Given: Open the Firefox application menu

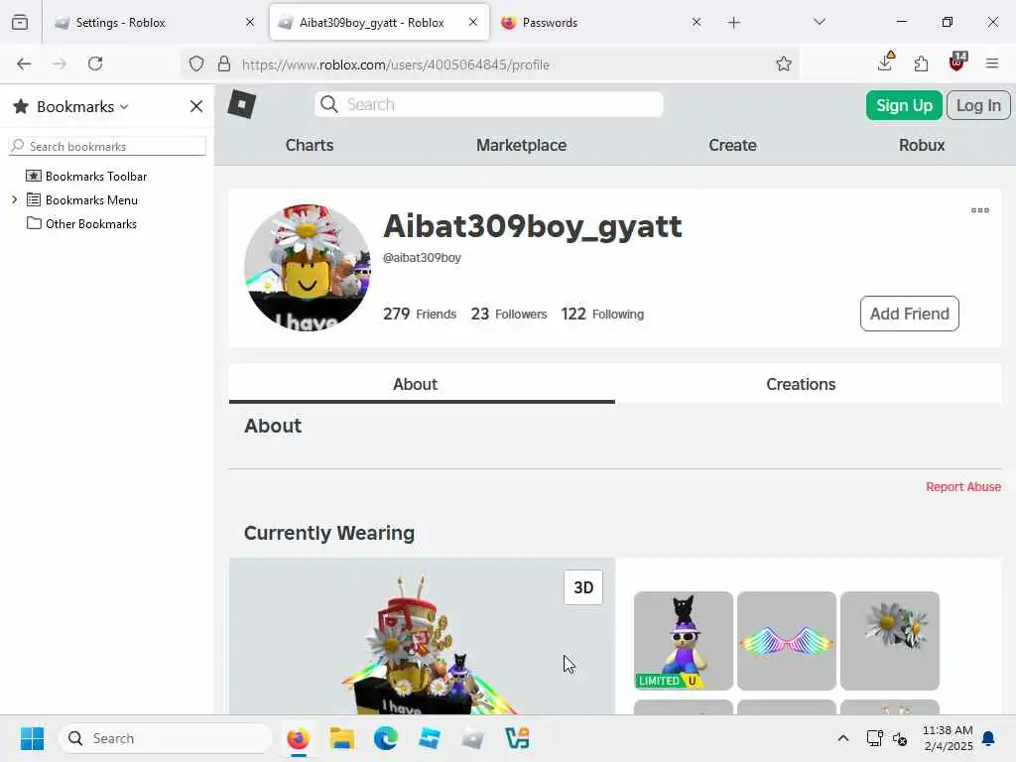Looking at the screenshot, I should click(991, 63).
